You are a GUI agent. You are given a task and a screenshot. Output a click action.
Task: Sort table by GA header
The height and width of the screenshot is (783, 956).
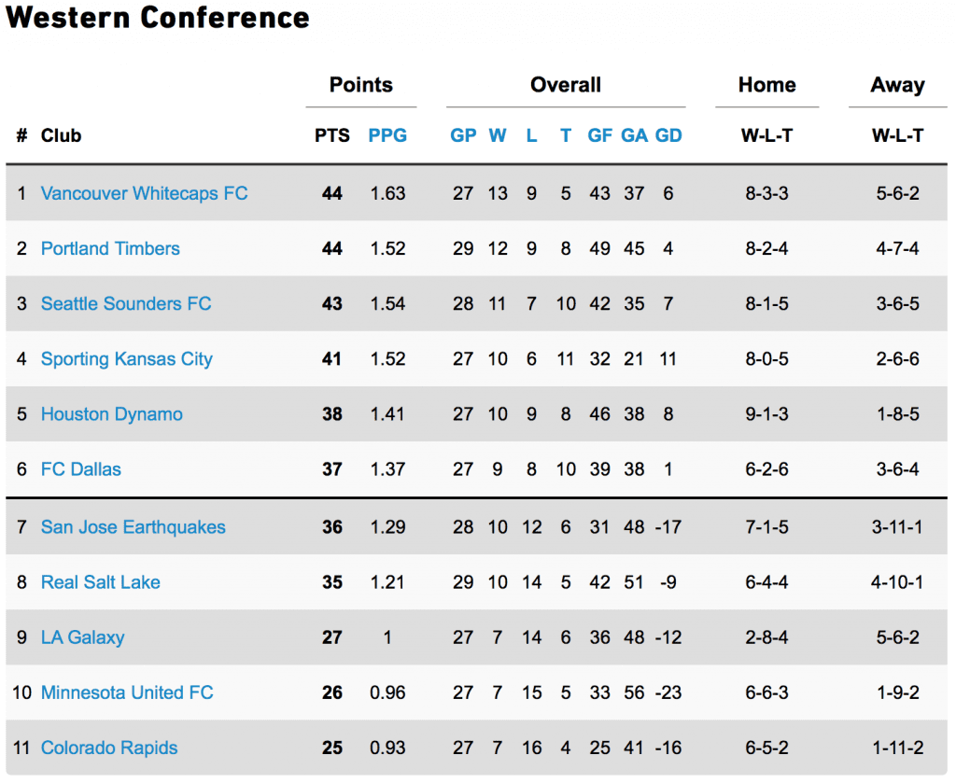click(x=634, y=135)
